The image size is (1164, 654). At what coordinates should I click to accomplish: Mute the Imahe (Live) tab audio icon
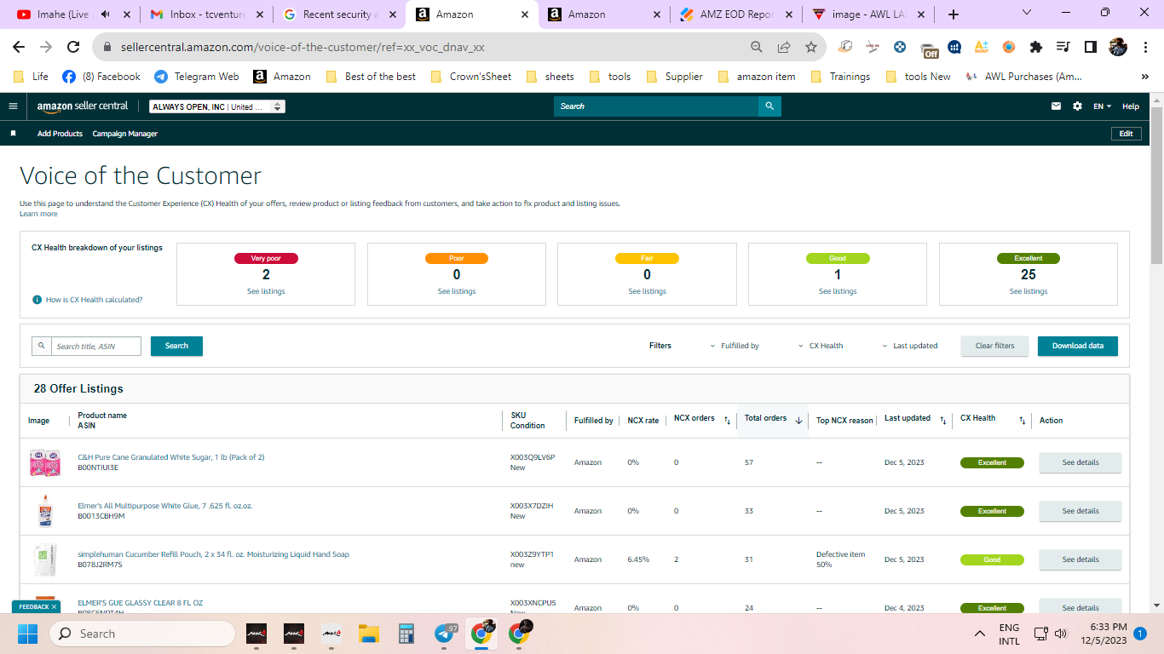tap(106, 14)
